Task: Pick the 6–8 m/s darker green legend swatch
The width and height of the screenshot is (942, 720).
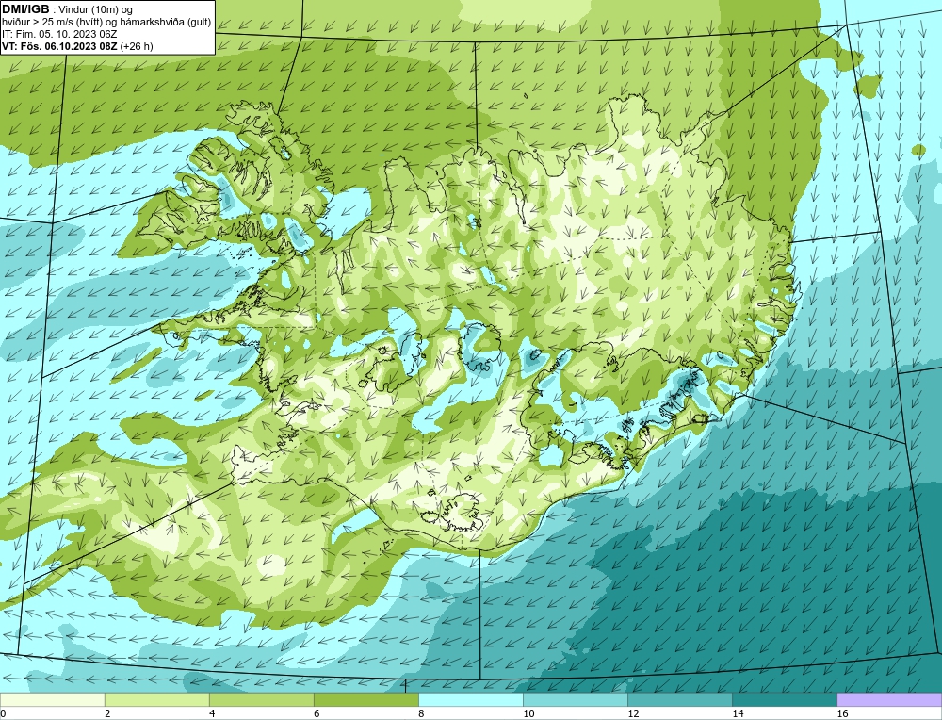Action: (x=365, y=699)
